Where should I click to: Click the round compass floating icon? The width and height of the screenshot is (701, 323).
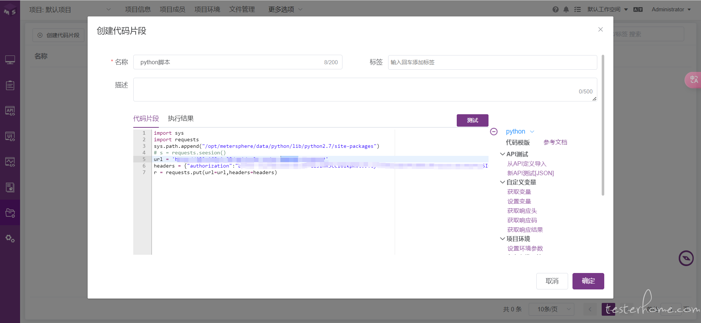click(x=686, y=258)
